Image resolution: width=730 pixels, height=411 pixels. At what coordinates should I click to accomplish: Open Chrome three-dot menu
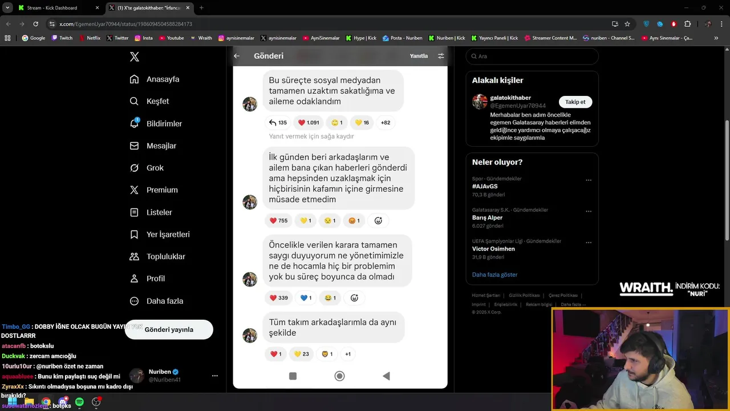click(721, 24)
